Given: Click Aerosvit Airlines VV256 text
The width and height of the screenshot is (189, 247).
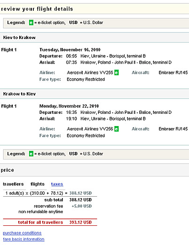Looking at the screenshot, I should coord(90,129).
